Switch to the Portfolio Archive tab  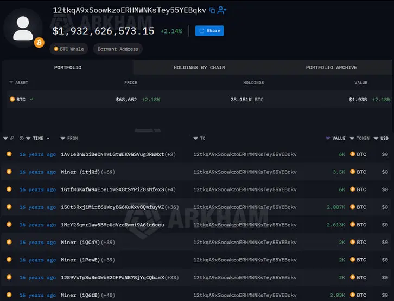coord(331,68)
